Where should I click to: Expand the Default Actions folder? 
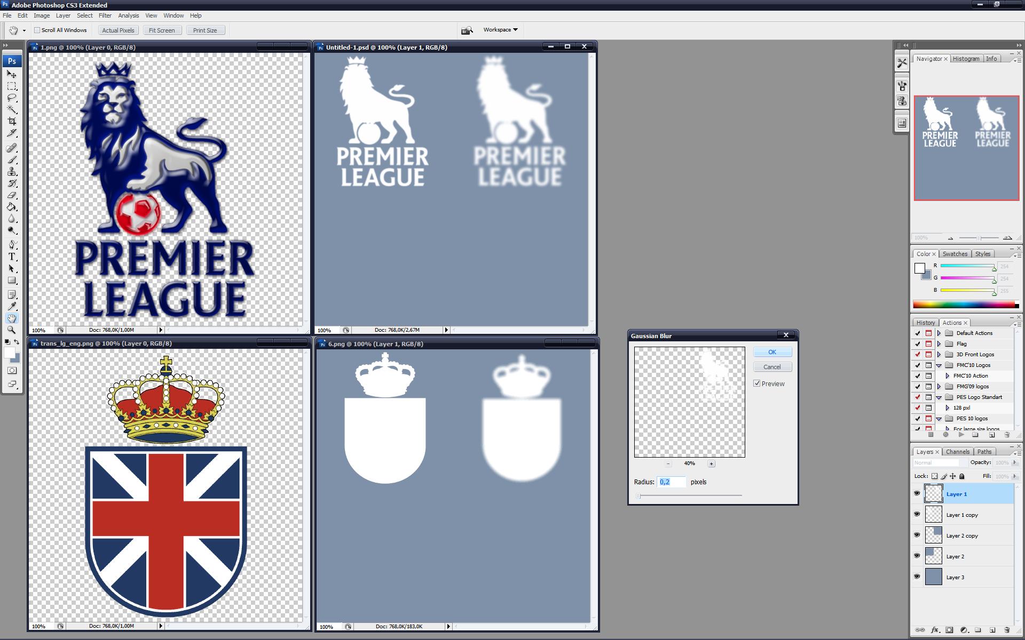(939, 333)
